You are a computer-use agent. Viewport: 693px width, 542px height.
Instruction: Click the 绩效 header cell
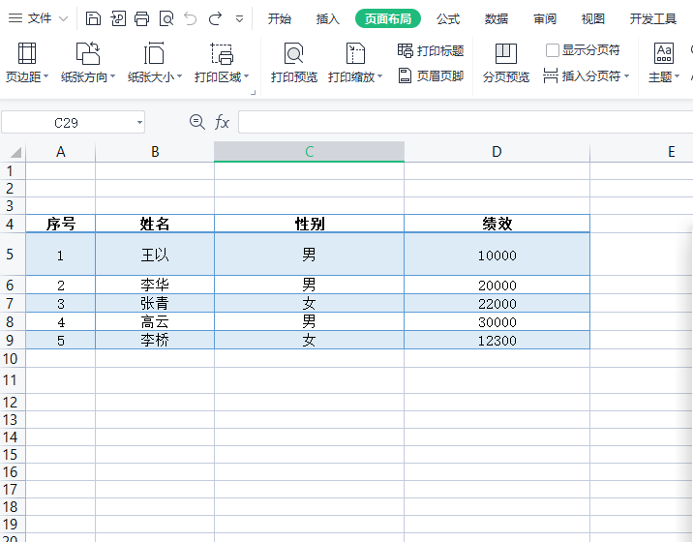click(x=497, y=224)
